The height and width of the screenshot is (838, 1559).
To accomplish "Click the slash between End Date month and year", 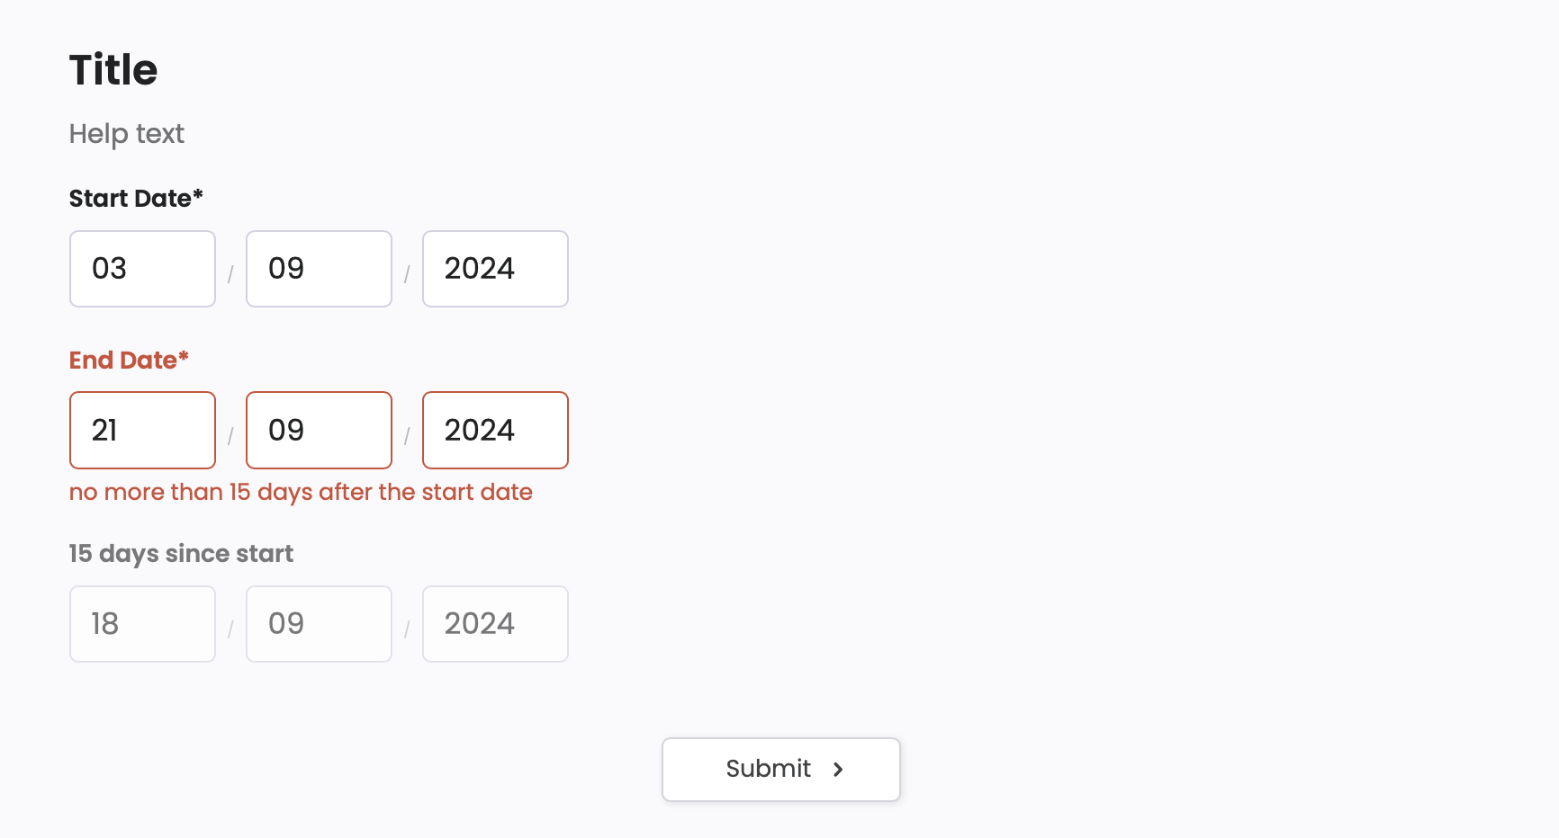I will 407,436.
